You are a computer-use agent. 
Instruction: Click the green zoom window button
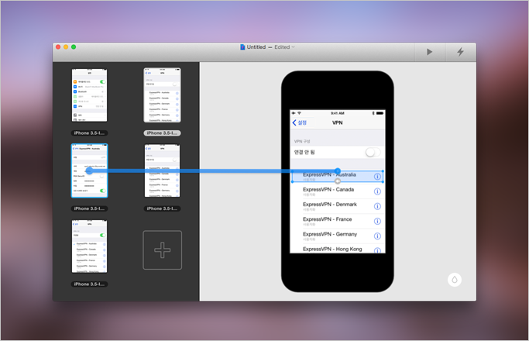[x=74, y=47]
